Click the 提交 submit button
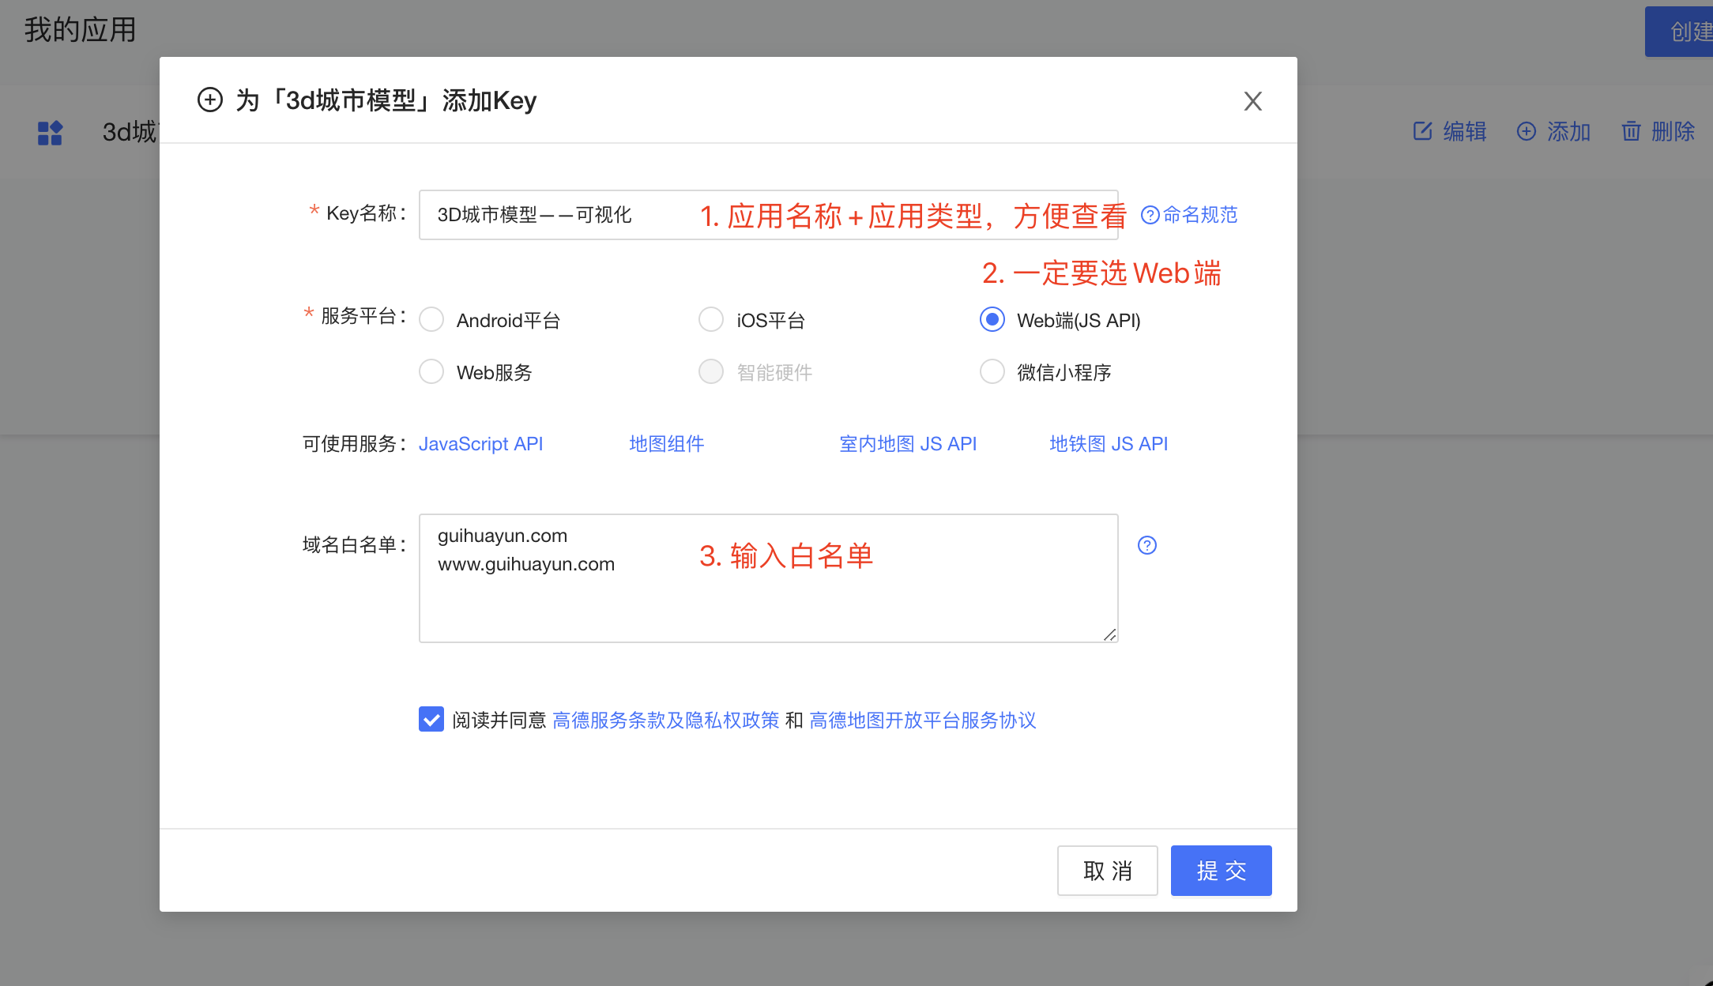This screenshot has width=1713, height=986. click(1222, 871)
